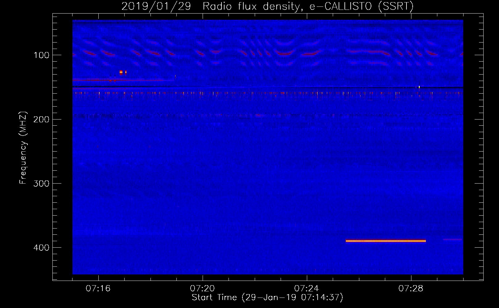Click the "400" frequency tick label
Image resolution: width=499 pixels, height=308 pixels.
[x=41, y=248]
